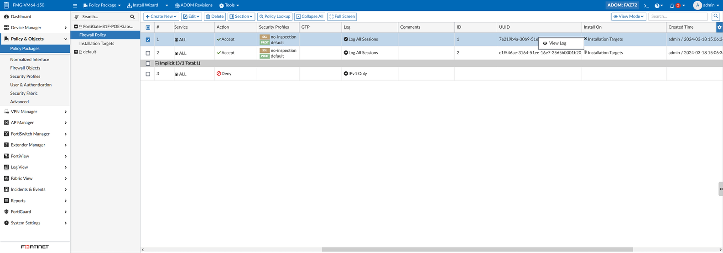Click the Full Screen button
The image size is (723, 253).
342,16
